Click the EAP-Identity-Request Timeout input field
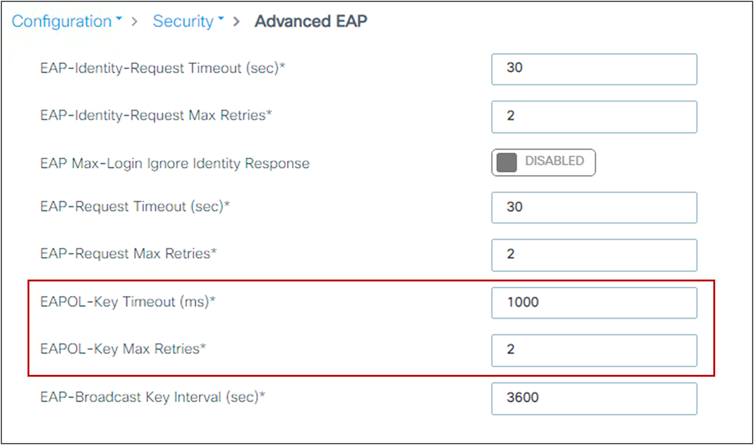754x445 pixels. click(594, 69)
